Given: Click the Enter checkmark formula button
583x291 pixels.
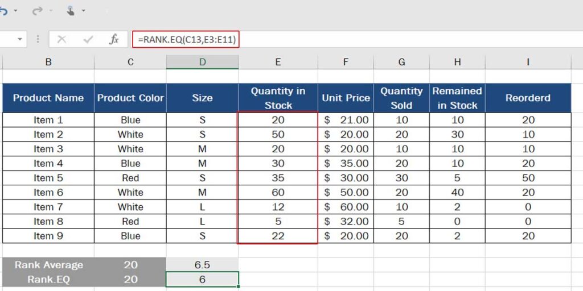Looking at the screenshot, I should click(88, 39).
